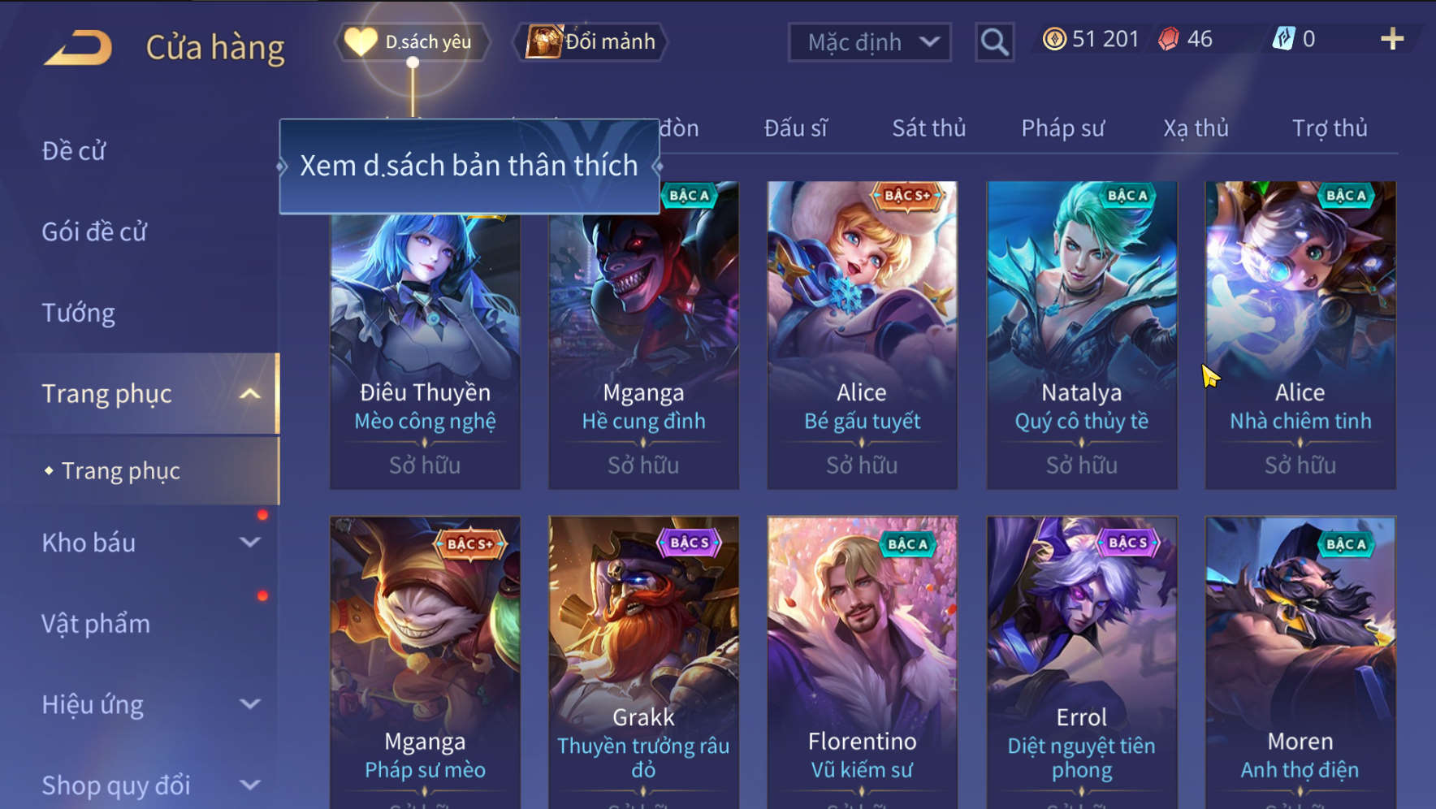Switch to the Pháp sư tab
The image size is (1436, 809).
coord(1062,128)
